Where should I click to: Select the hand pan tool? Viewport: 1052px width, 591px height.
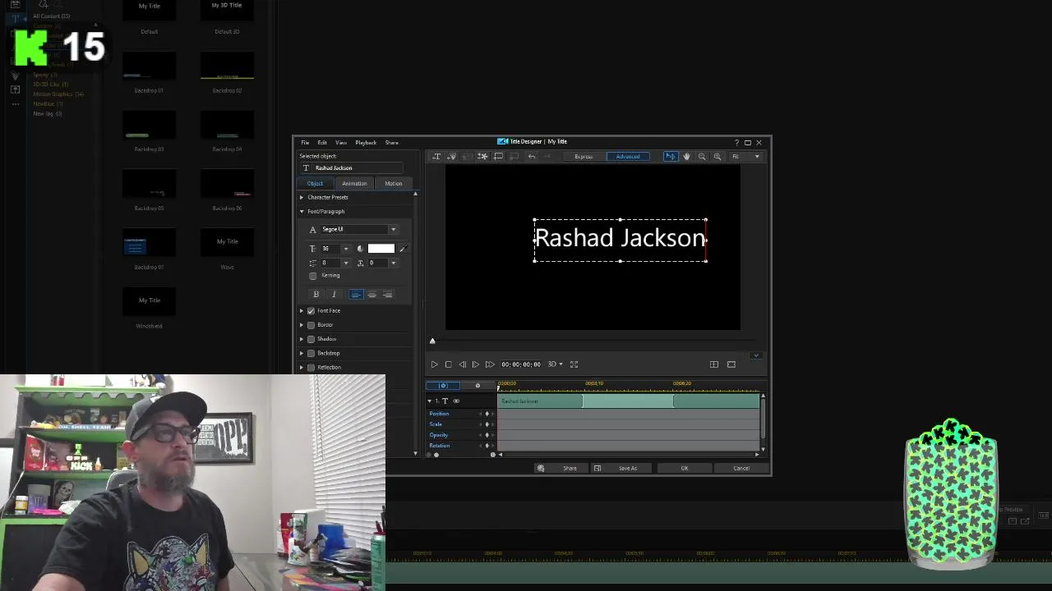click(686, 156)
